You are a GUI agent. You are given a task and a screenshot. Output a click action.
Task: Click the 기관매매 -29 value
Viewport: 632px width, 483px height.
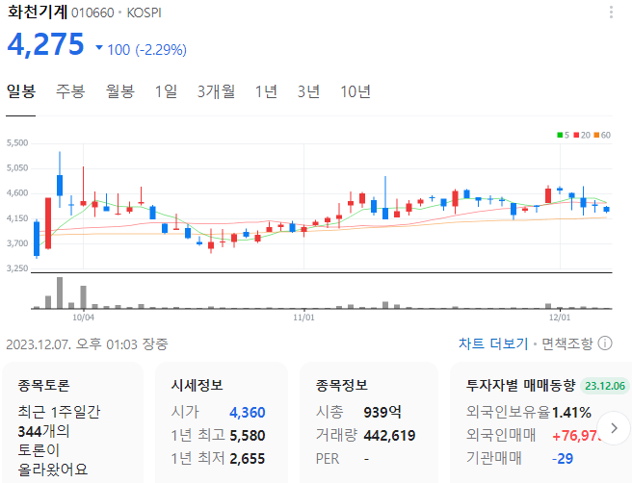tap(563, 458)
